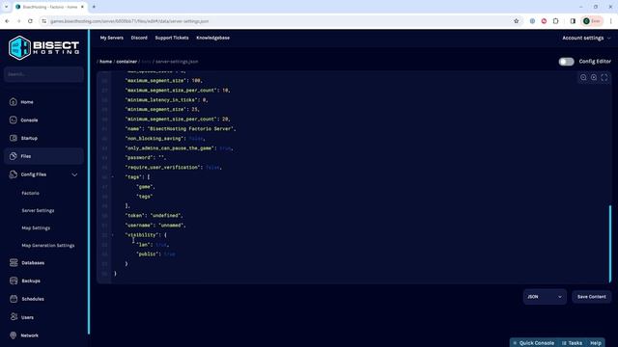Viewport: 618px width, 347px height.
Task: Go back in browser history
Action: [x=7, y=21]
